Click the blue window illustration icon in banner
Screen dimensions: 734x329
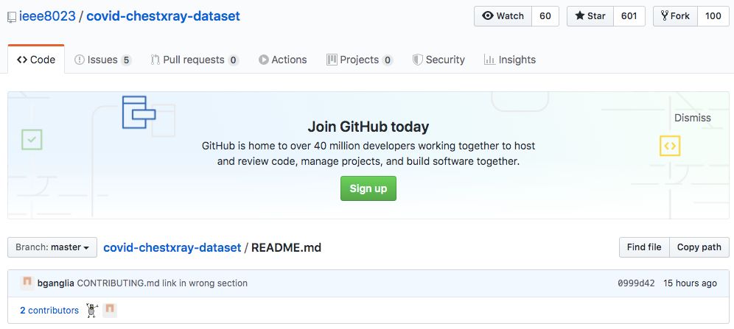tap(139, 112)
